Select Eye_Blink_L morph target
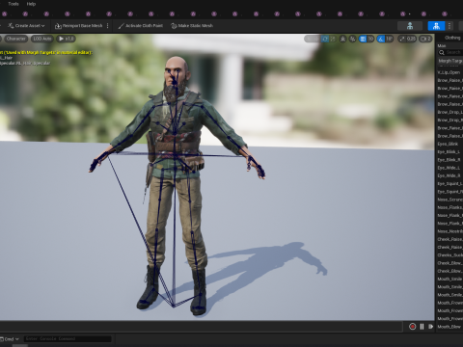Screen dimensions: 463x347 click(x=449, y=151)
